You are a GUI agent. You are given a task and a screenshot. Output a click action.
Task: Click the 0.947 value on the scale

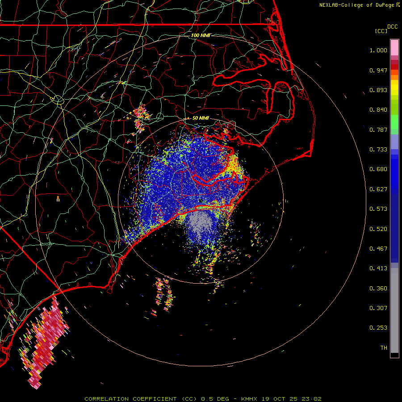point(378,70)
